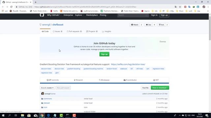Click the Sign up button in header

pyautogui.click(x=164, y=15)
